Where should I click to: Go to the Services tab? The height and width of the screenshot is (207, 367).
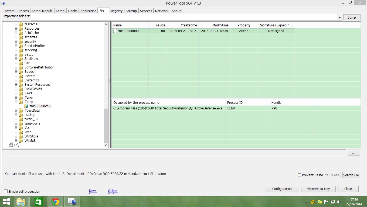click(x=146, y=11)
